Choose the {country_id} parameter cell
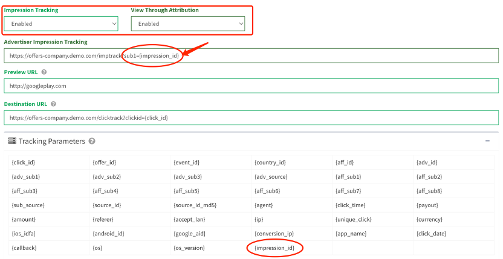This screenshot has height=259, width=503. [270, 163]
